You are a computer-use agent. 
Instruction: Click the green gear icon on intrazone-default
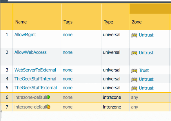[48, 97]
